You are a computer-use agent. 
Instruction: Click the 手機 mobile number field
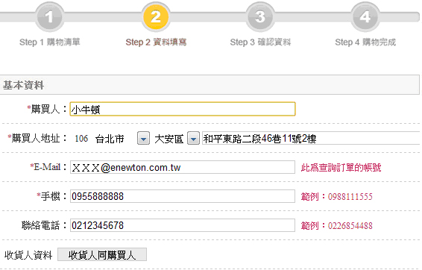coord(183,196)
